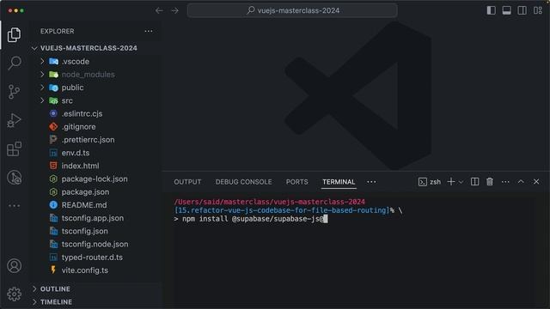Open index.html file

(x=80, y=166)
